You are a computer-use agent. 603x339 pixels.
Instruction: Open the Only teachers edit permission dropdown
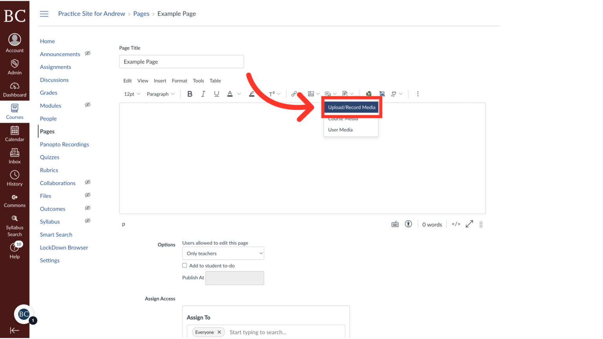223,253
